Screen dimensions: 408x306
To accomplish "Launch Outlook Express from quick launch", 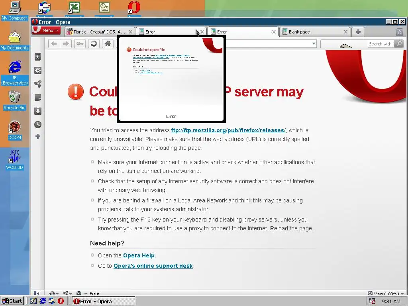I will (x=52, y=301).
